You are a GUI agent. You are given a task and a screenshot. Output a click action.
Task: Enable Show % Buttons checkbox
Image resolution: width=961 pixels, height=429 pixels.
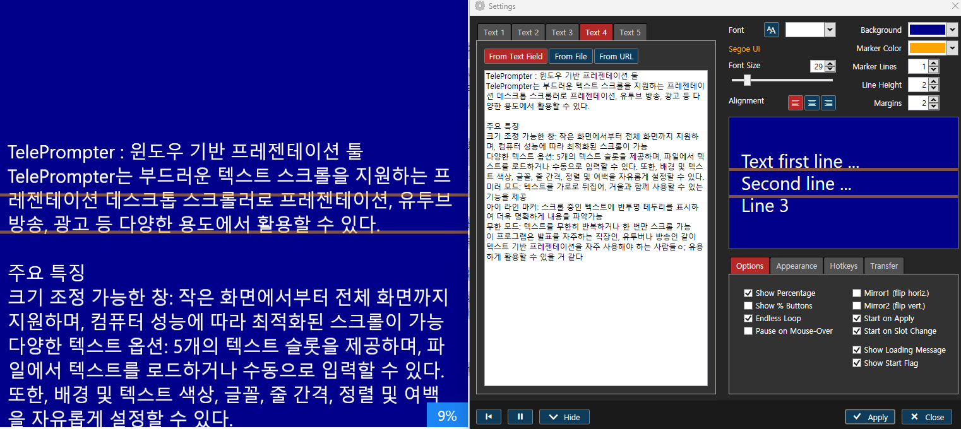(x=748, y=305)
